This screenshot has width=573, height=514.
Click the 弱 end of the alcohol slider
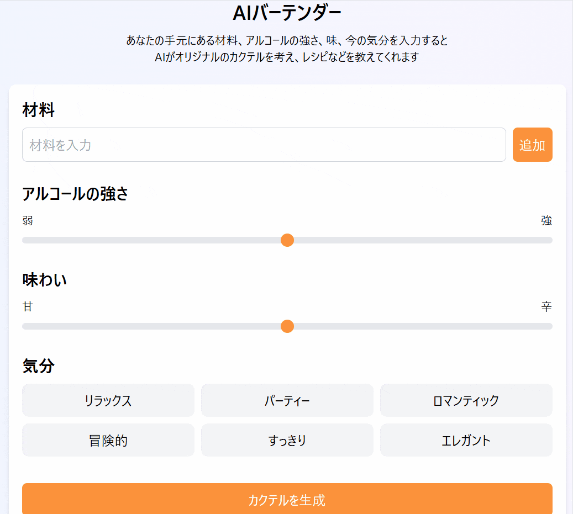[27, 240]
